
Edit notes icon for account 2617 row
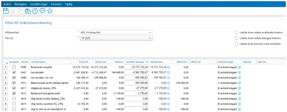click(239, 109)
